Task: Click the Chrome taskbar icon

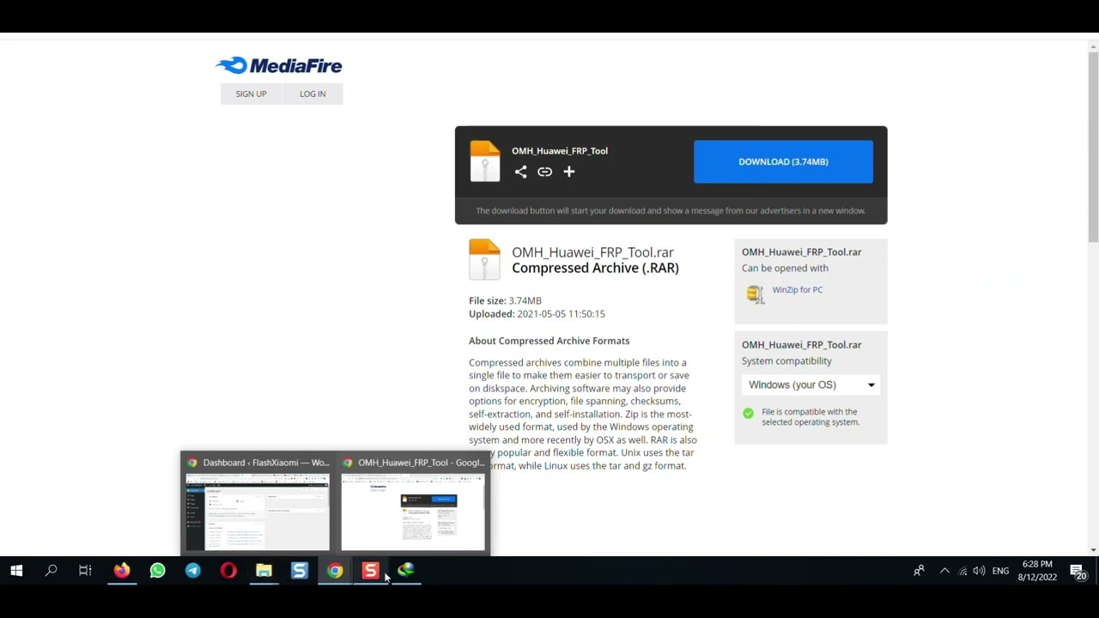Action: (335, 571)
